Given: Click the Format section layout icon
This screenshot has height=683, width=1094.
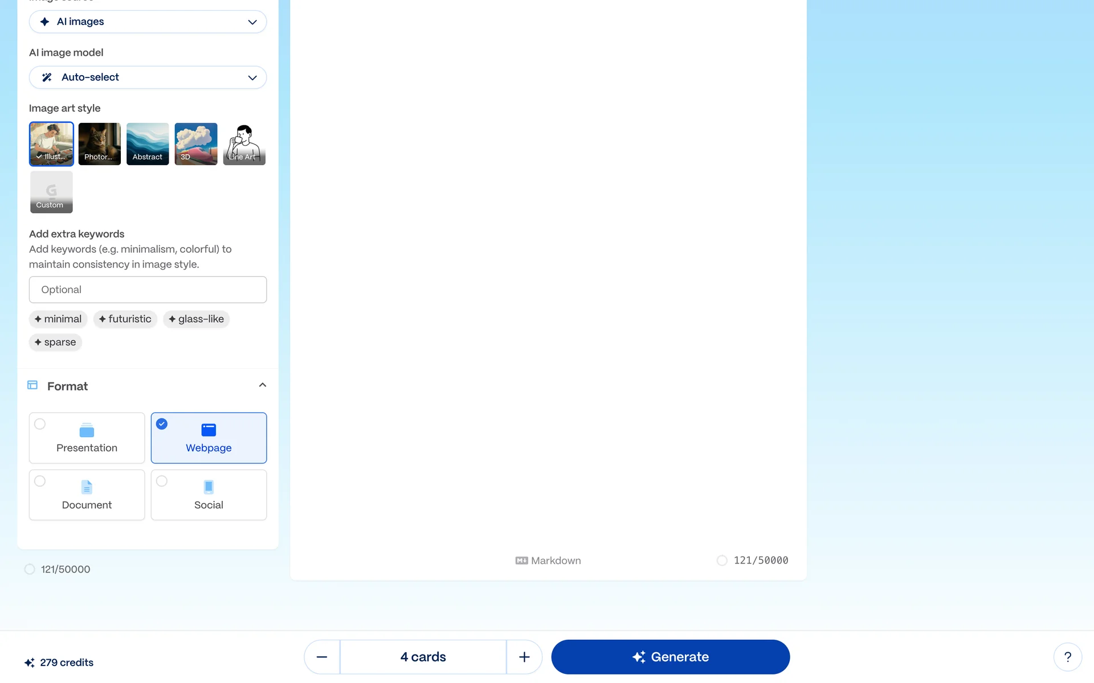Looking at the screenshot, I should (x=32, y=385).
